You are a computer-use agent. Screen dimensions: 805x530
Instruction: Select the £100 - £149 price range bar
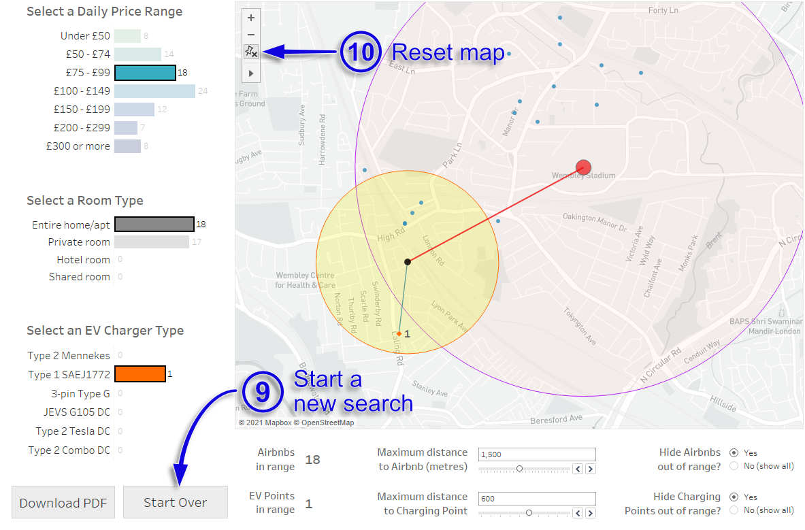pos(154,90)
